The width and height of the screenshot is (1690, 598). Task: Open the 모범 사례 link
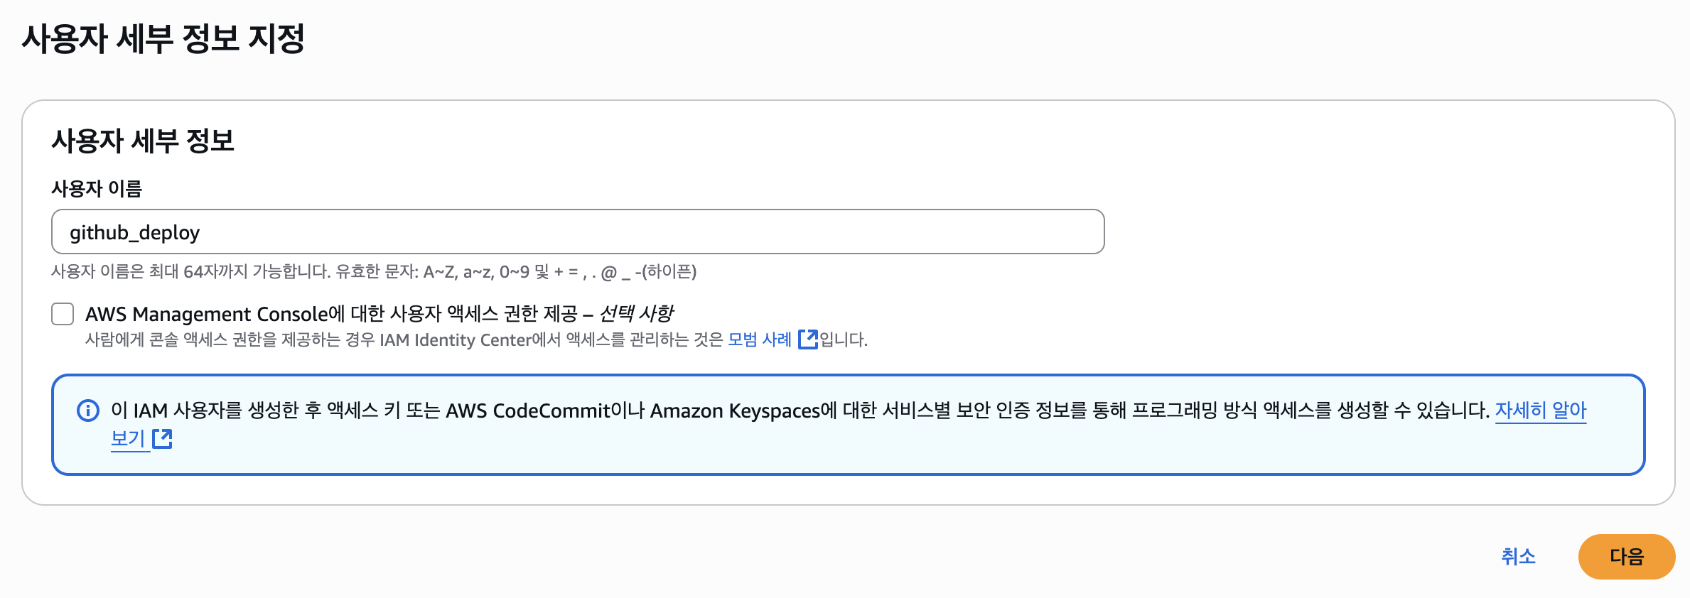[x=759, y=339]
